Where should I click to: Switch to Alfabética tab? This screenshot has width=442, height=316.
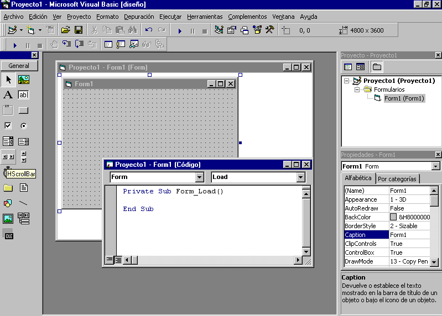[358, 178]
